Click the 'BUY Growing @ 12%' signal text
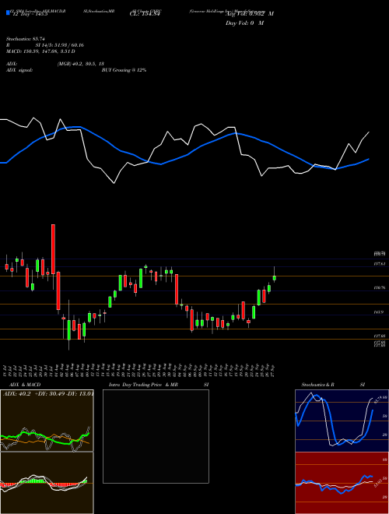The height and width of the screenshot is (514, 389). (124, 70)
